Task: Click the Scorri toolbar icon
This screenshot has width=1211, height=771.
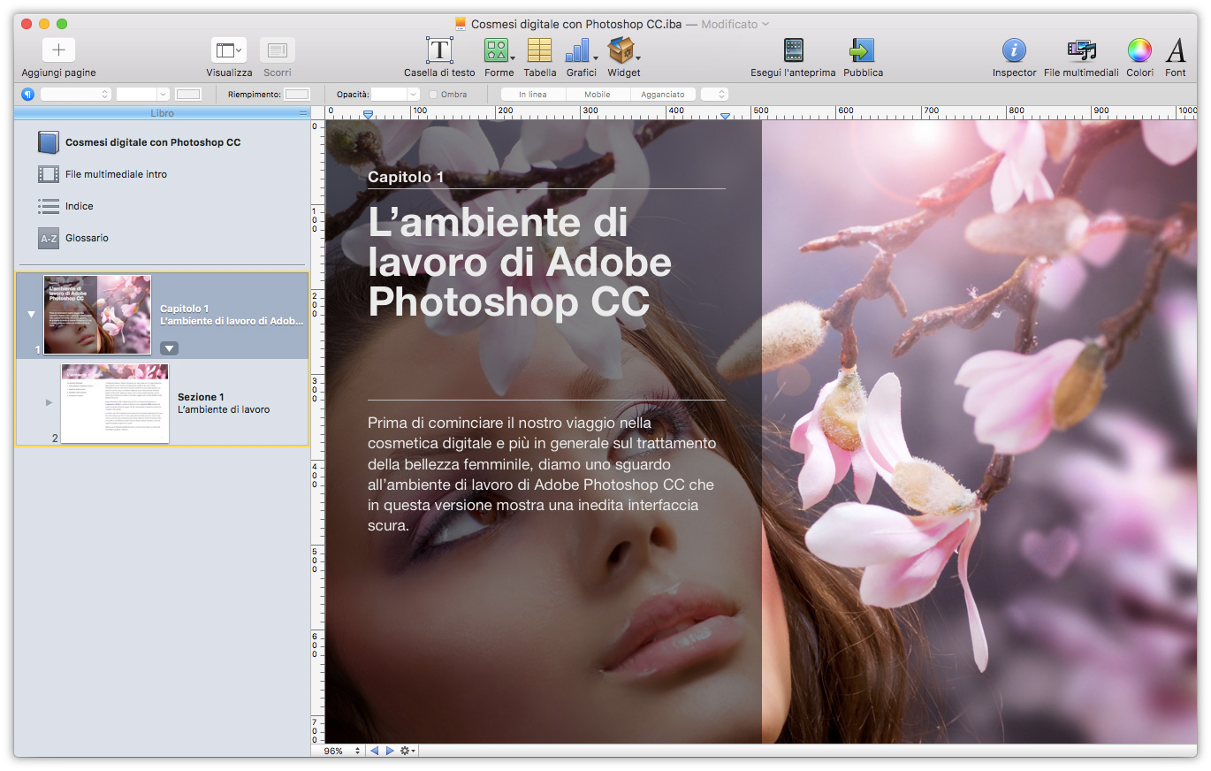Action: pyautogui.click(x=278, y=50)
